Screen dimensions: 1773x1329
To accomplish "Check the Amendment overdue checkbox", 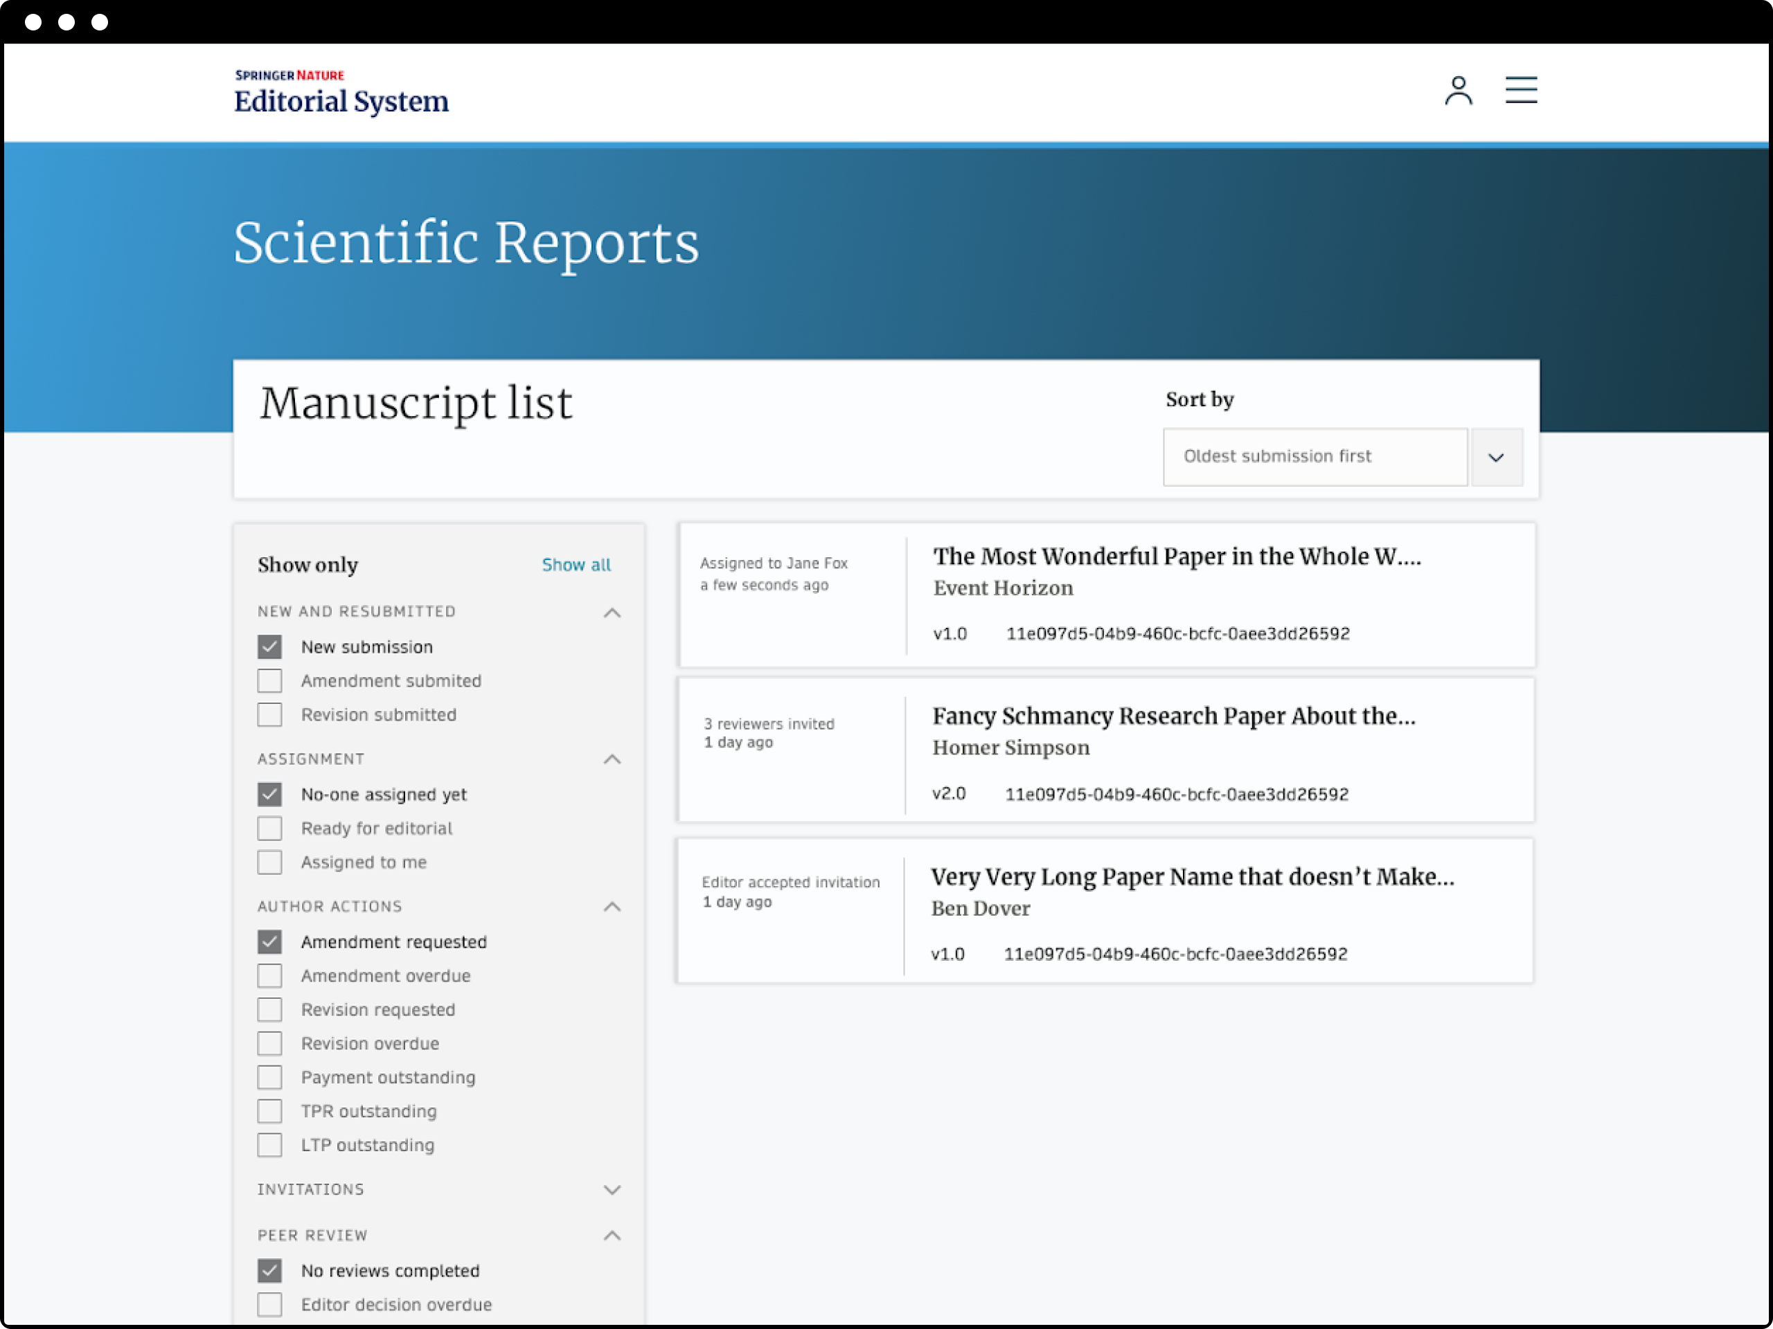I will coord(270,976).
